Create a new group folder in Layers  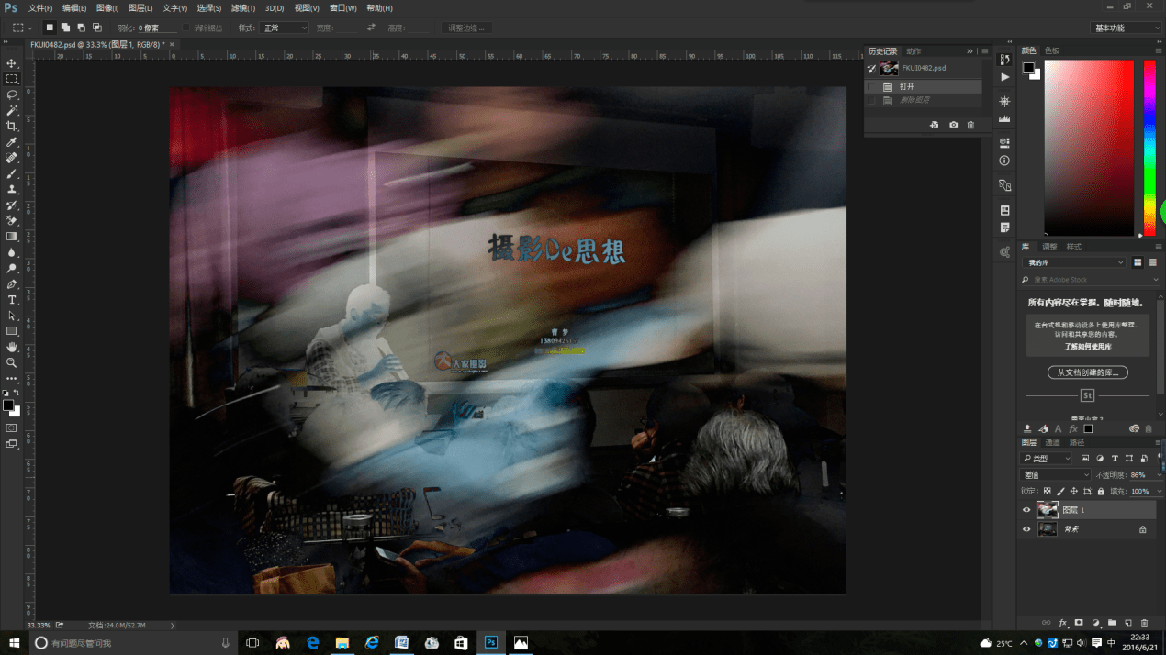tap(1112, 623)
